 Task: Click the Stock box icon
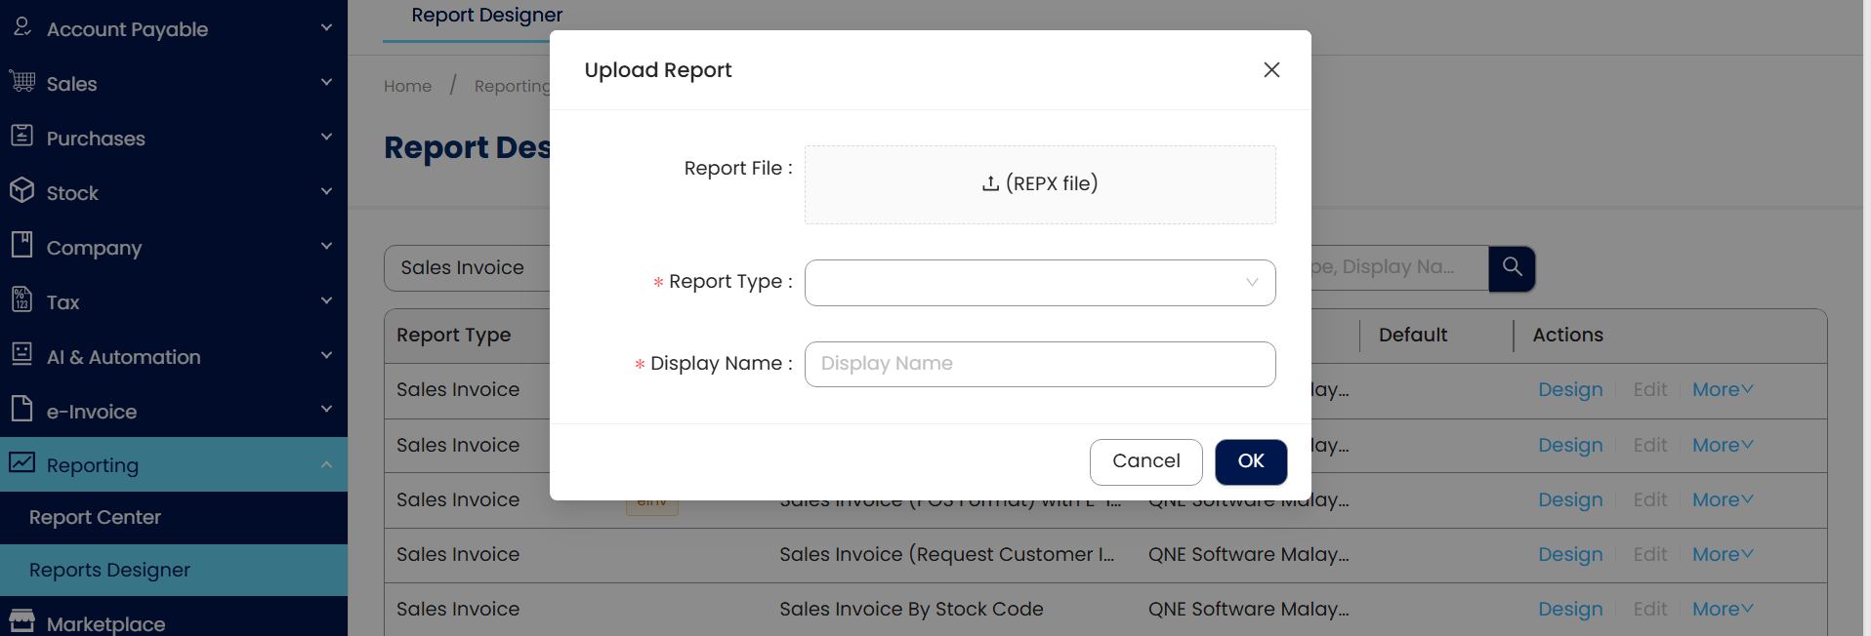pos(22,191)
